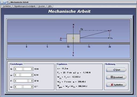The width and height of the screenshot is (137, 97).
Task: Click the scale label '20' on the track
Action: (x=110, y=47)
